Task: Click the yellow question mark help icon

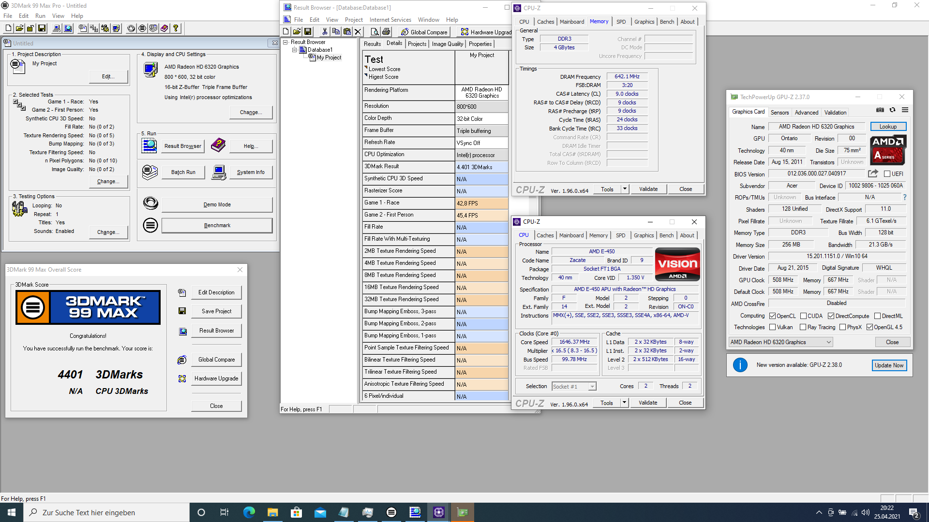Action: click(x=176, y=29)
